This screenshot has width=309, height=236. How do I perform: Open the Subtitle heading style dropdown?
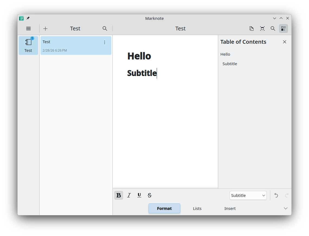[x=248, y=196]
